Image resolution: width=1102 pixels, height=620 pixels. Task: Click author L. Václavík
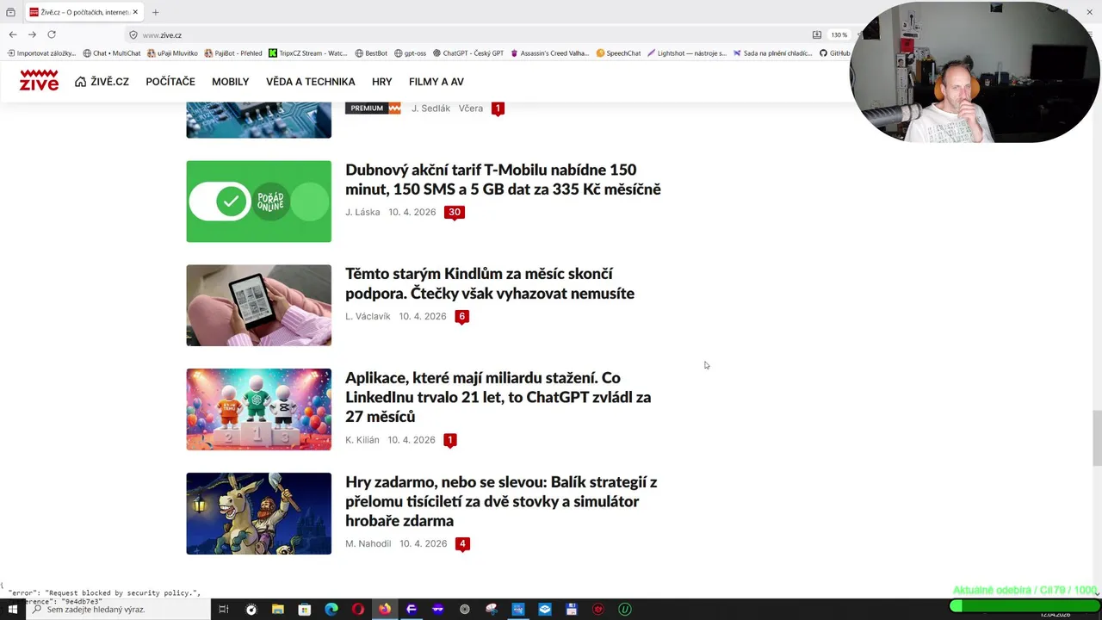pyautogui.click(x=368, y=316)
